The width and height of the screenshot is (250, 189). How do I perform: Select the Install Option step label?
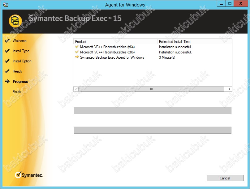(22, 61)
